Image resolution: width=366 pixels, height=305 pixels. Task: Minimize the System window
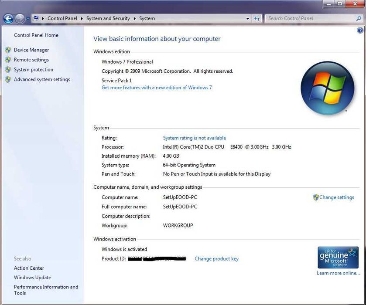pyautogui.click(x=328, y=4)
